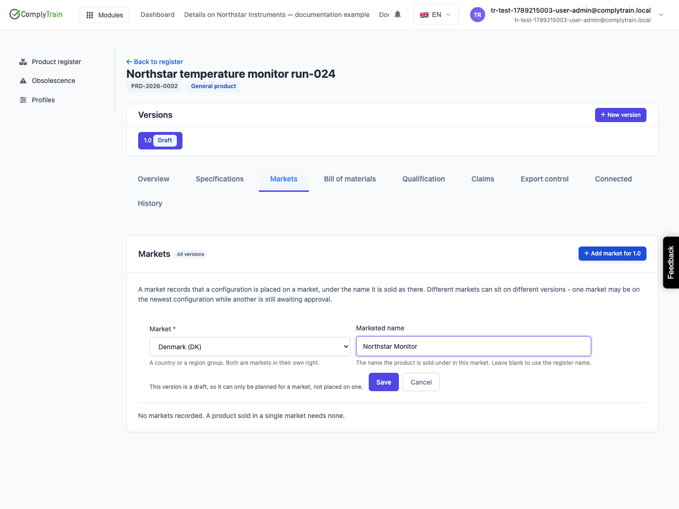Image resolution: width=679 pixels, height=509 pixels.
Task: Click the Versions heading
Action: click(x=155, y=115)
